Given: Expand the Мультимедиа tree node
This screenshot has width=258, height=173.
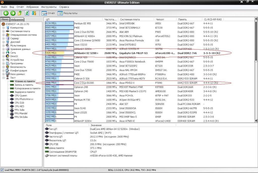Looking at the screenshot, I should (4, 46).
